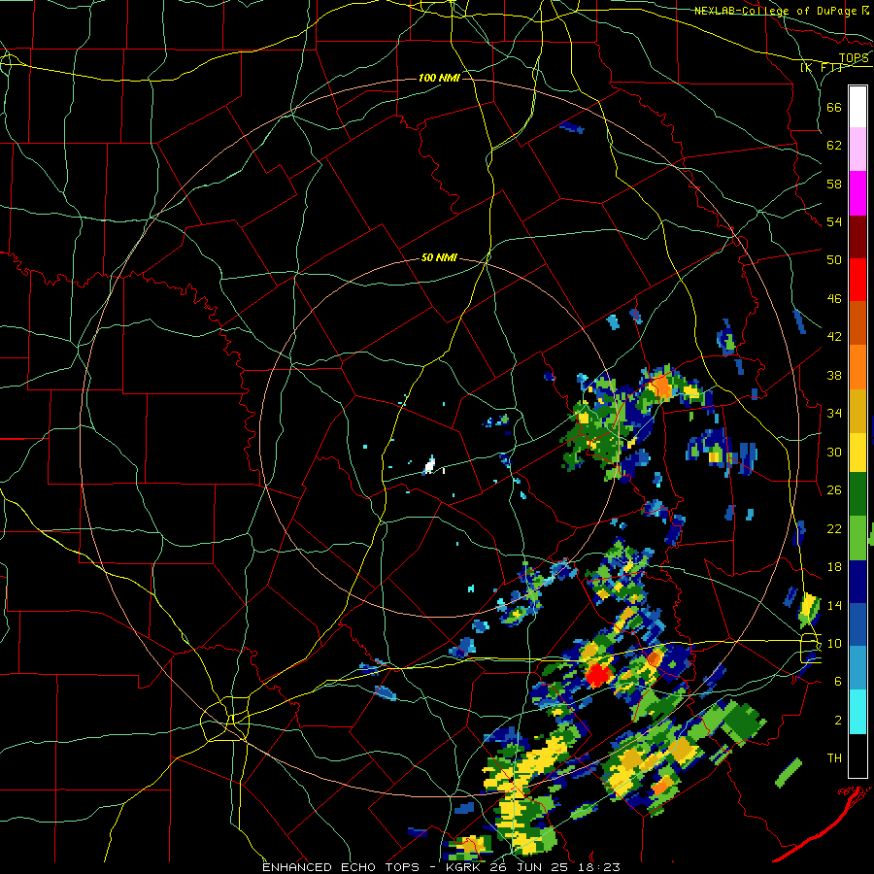Click the 58 value on the legend
The image size is (874, 874).
tap(834, 184)
